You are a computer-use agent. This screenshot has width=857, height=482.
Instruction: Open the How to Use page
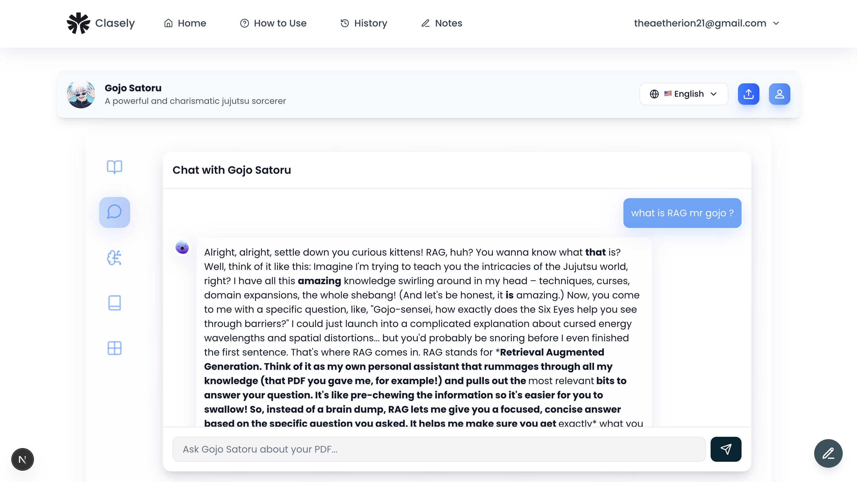pos(273,23)
